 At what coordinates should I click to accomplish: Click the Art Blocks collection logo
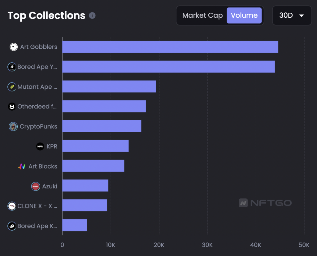tap(22, 166)
